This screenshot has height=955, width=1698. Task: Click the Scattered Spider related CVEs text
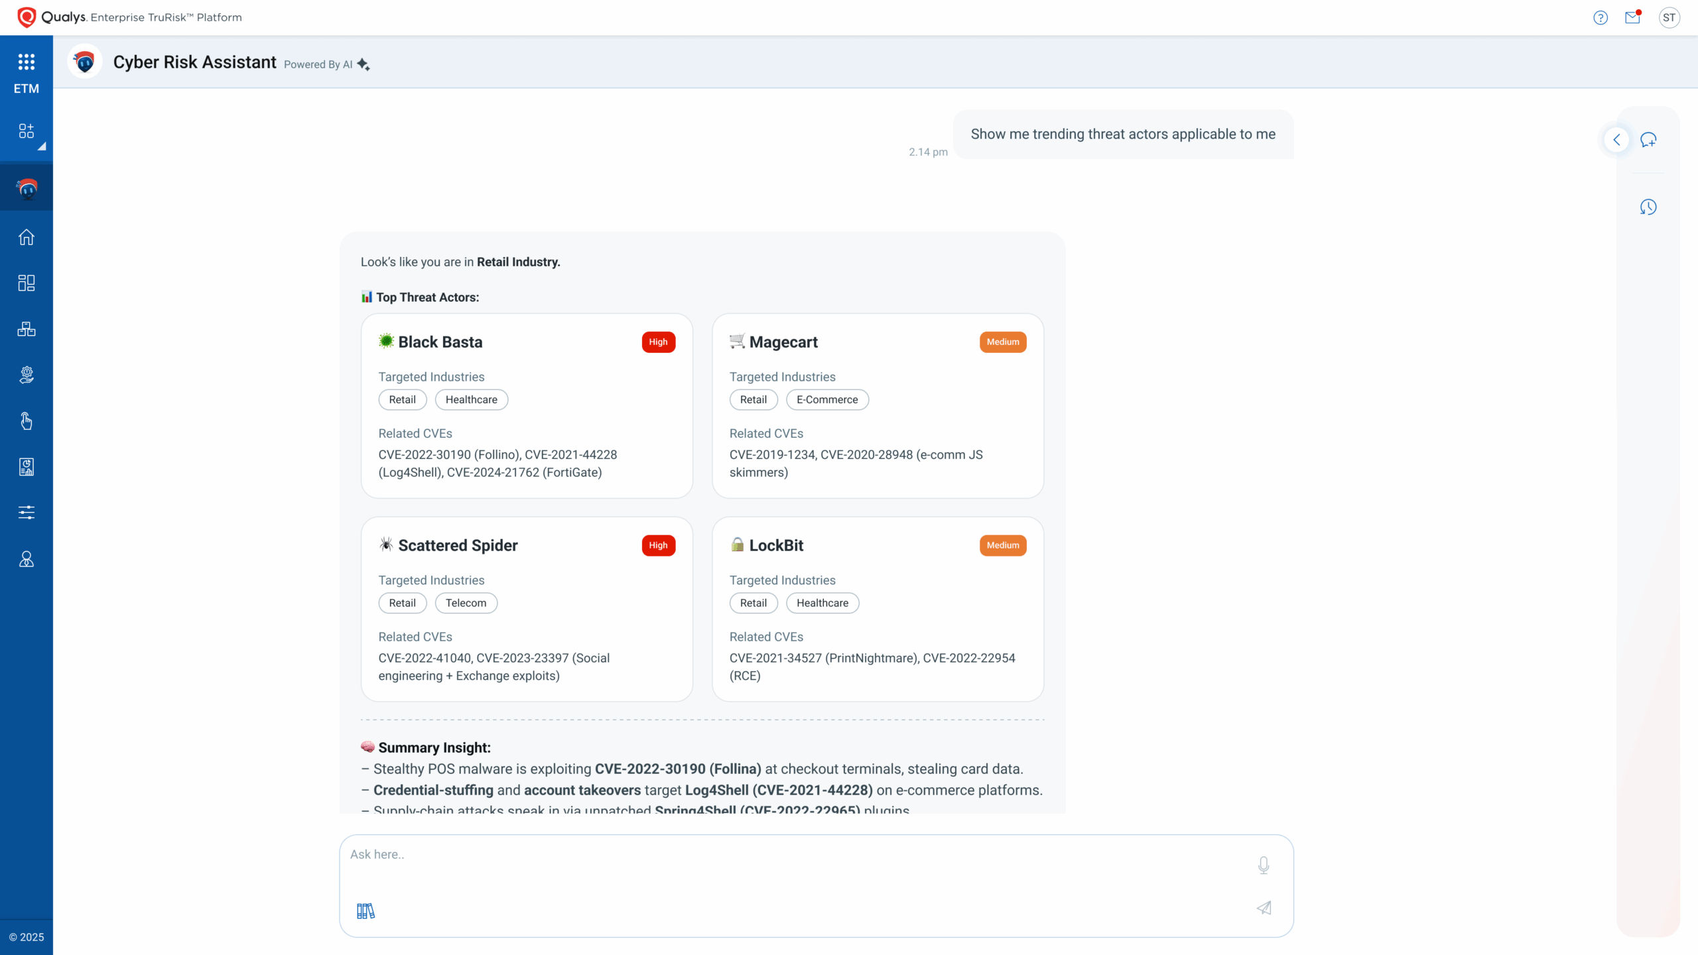coord(494,667)
